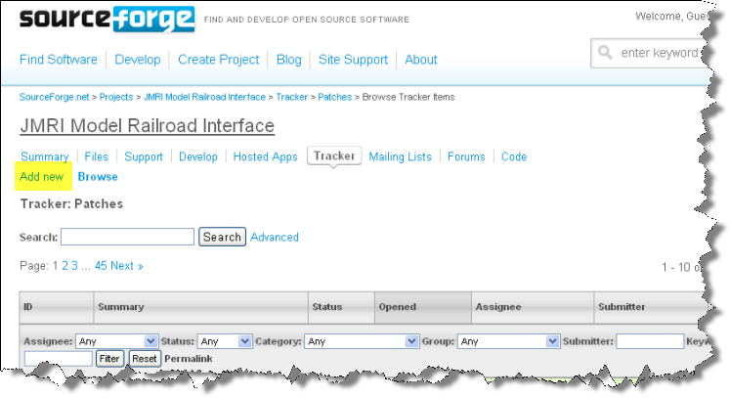Open the Advanced search link
The image size is (730, 398).
(x=275, y=237)
